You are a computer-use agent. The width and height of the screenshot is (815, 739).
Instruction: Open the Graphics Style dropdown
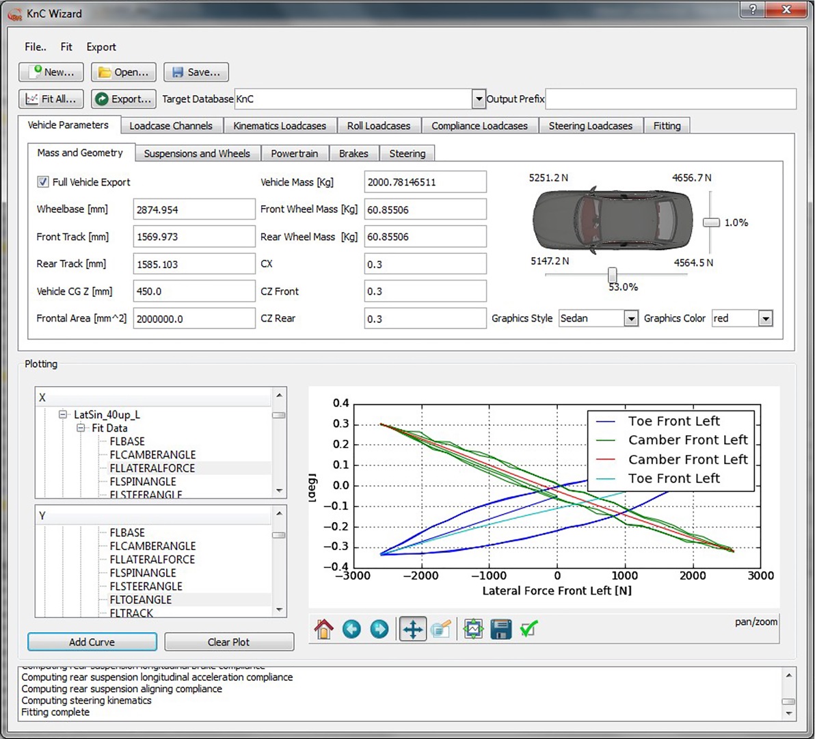tap(630, 319)
